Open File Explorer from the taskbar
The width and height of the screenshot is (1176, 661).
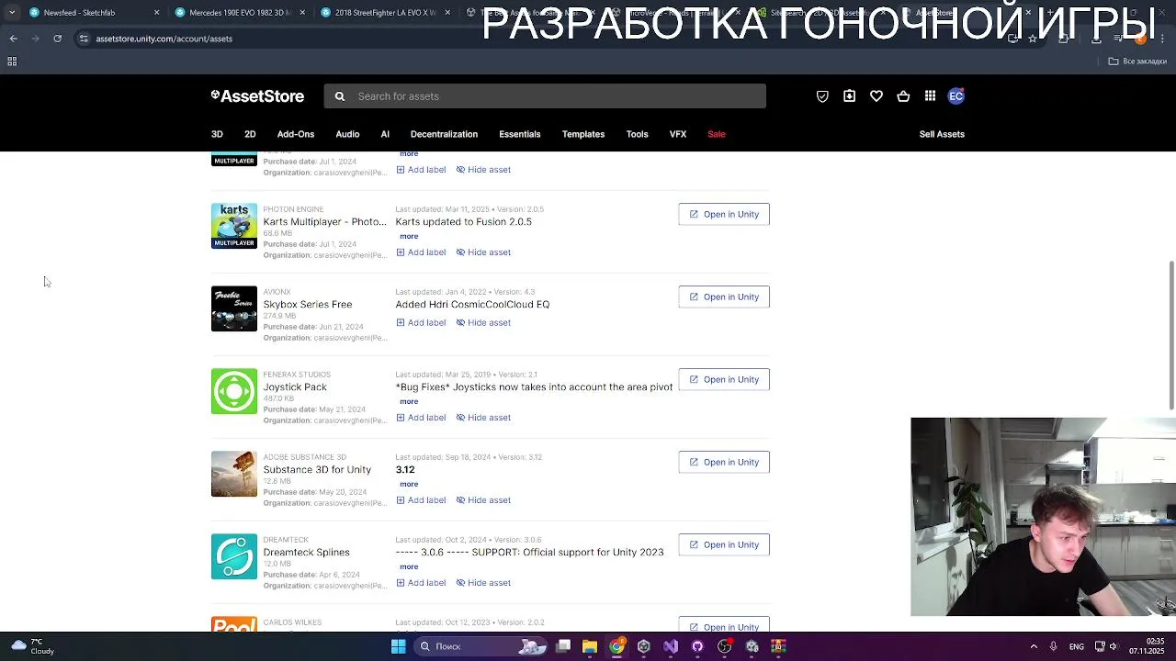(590, 646)
